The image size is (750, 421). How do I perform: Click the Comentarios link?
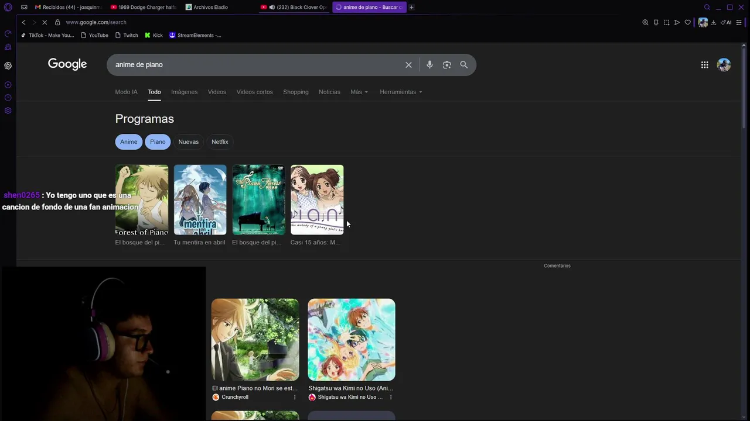coord(557,266)
